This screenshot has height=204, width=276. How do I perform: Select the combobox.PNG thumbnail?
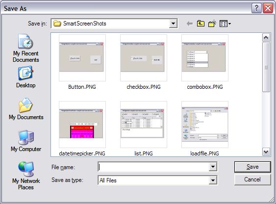coord(205,58)
